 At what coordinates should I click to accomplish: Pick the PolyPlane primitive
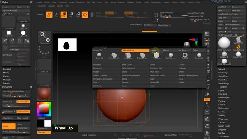click(x=156, y=56)
